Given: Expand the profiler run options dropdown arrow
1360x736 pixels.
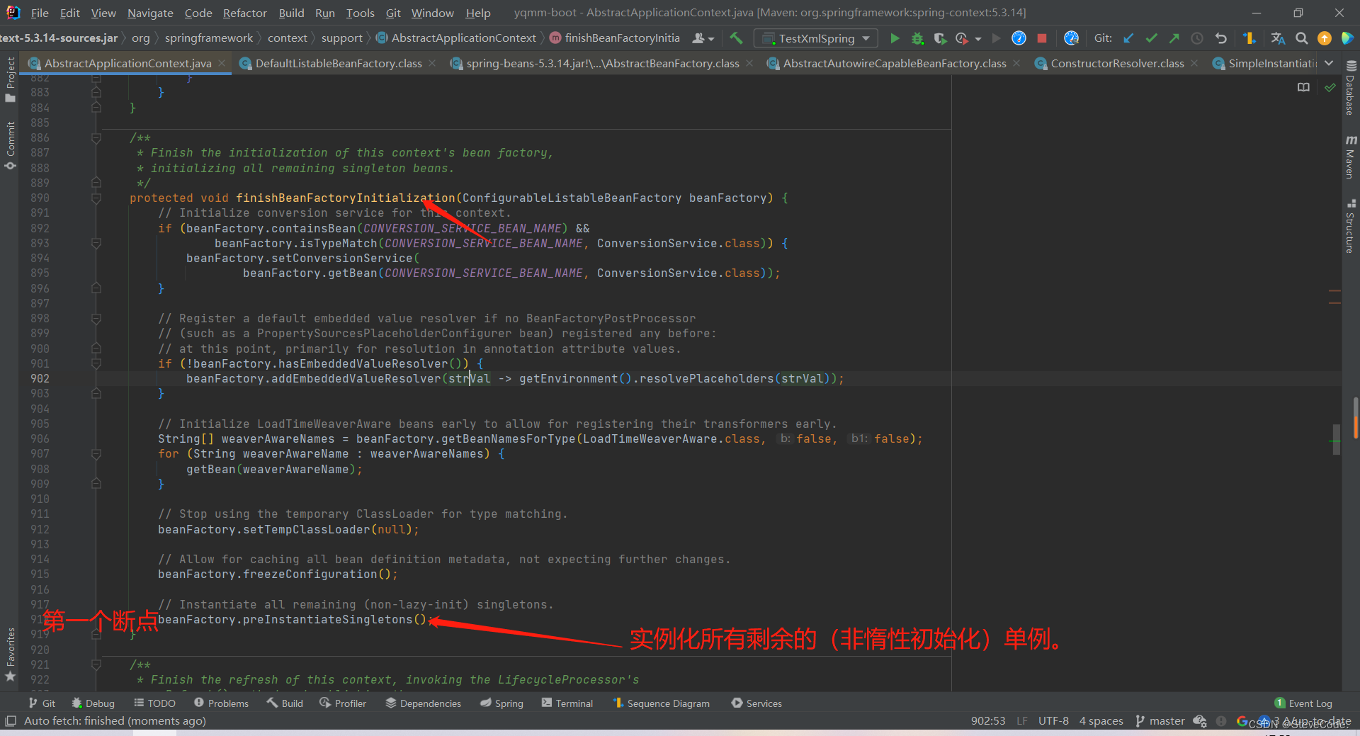Looking at the screenshot, I should (x=978, y=39).
